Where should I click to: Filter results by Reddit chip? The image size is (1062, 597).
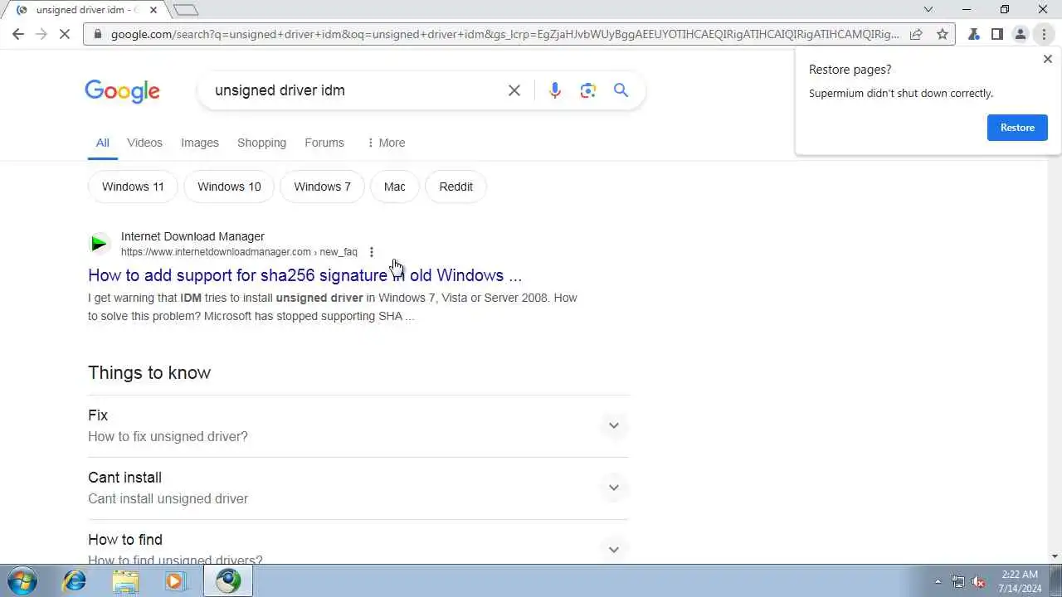(455, 187)
